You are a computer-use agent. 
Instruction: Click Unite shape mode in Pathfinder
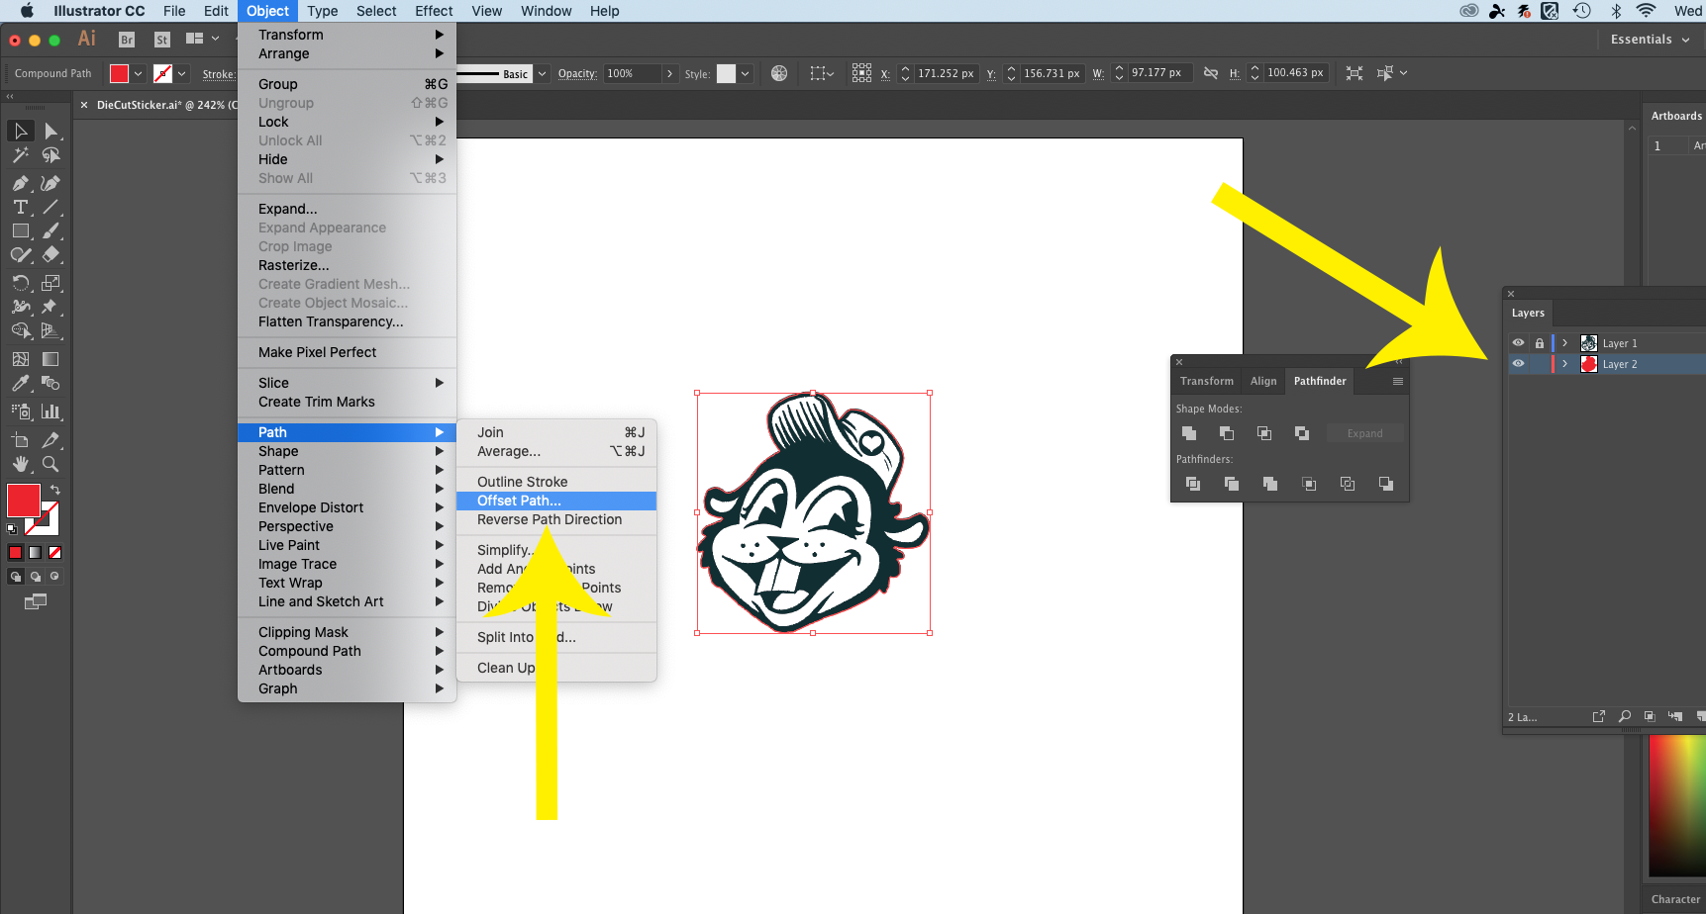click(1189, 433)
